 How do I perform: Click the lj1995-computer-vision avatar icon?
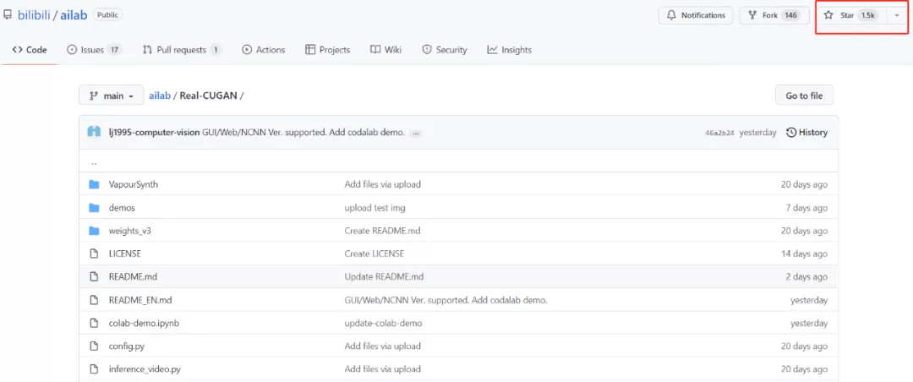tap(94, 133)
